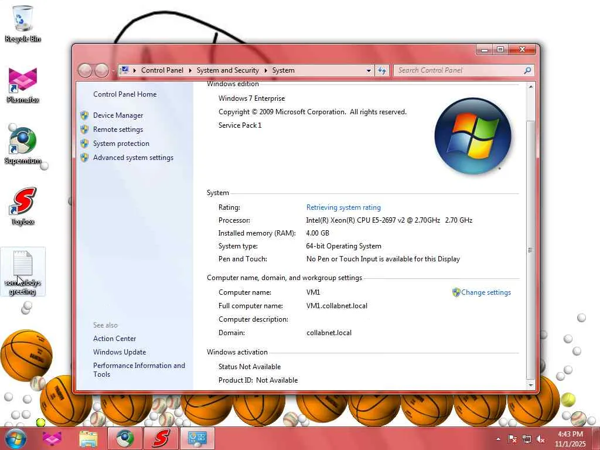Click the 4.00 GB memory value

coord(318,233)
